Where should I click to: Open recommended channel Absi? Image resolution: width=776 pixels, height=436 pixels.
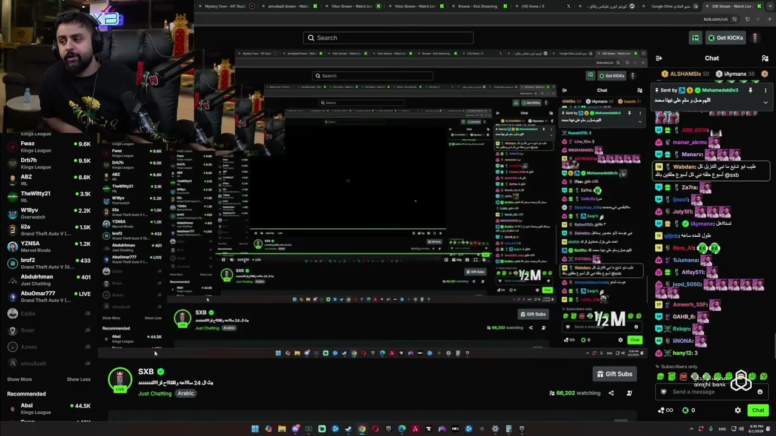pos(48,409)
